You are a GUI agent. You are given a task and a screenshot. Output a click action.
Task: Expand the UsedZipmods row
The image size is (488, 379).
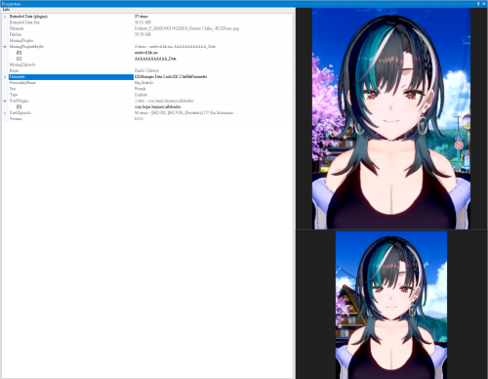[x=5, y=113]
